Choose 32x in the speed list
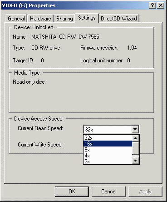 tap(108, 138)
